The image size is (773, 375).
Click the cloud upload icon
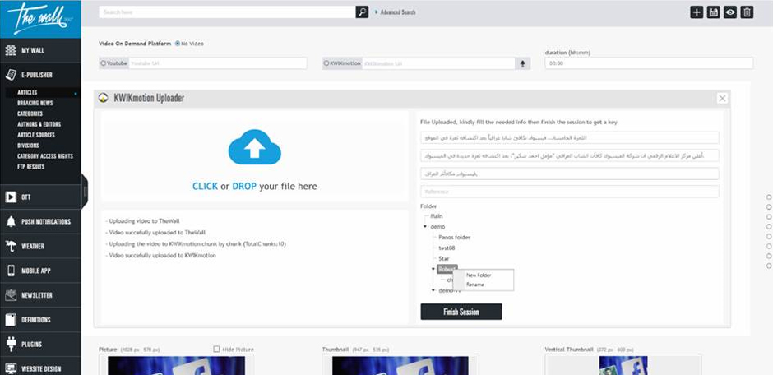pyautogui.click(x=254, y=147)
